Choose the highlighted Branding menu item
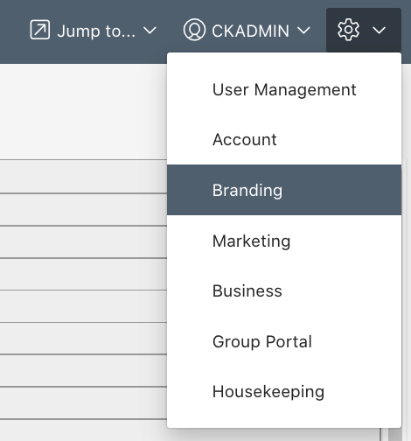Image resolution: width=411 pixels, height=441 pixels. click(x=284, y=190)
